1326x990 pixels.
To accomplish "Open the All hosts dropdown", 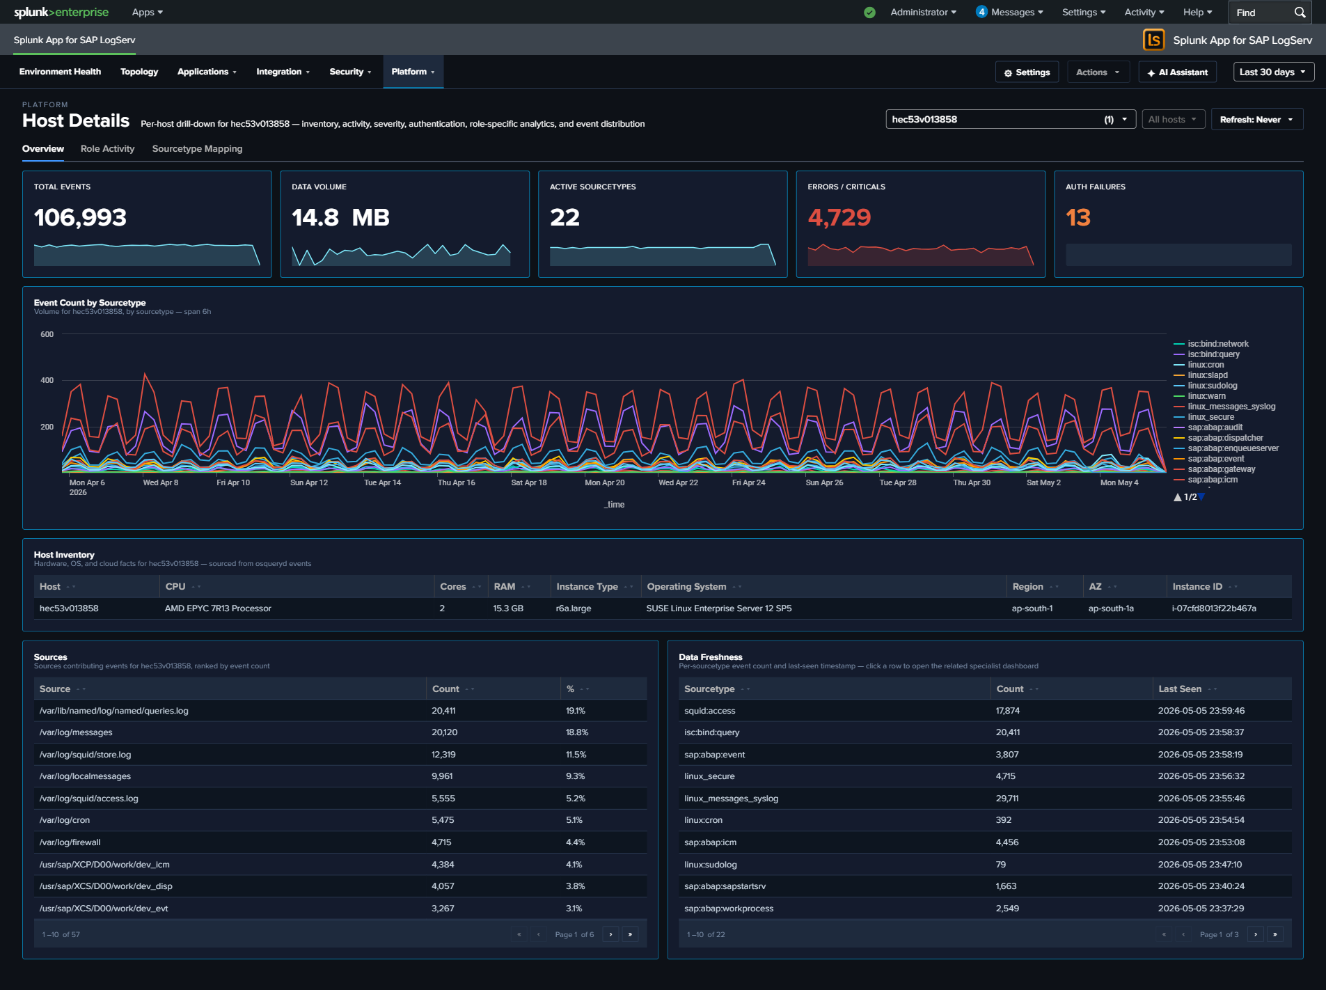I will [x=1173, y=119].
